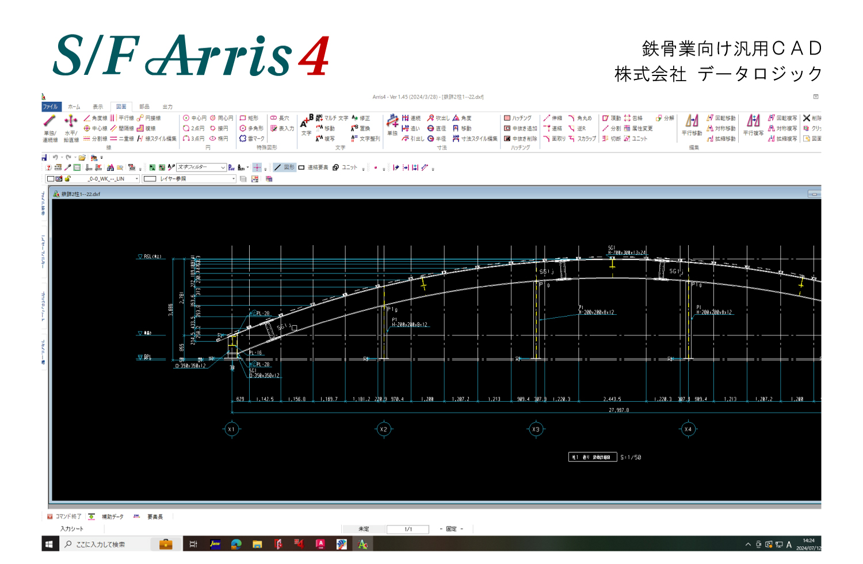Viewport: 863px width, 564px height.
Task: Select the 平行移動 move tool
Action: [692, 125]
